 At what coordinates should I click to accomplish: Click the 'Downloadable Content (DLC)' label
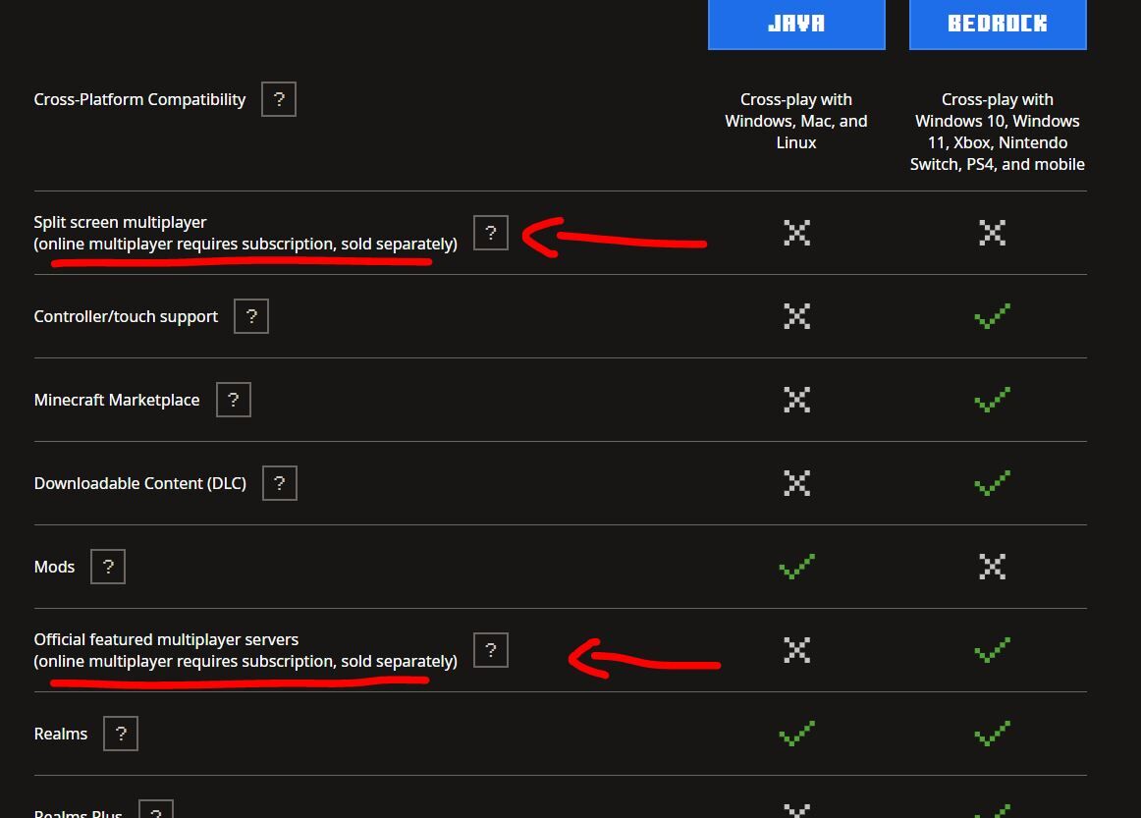(x=140, y=483)
